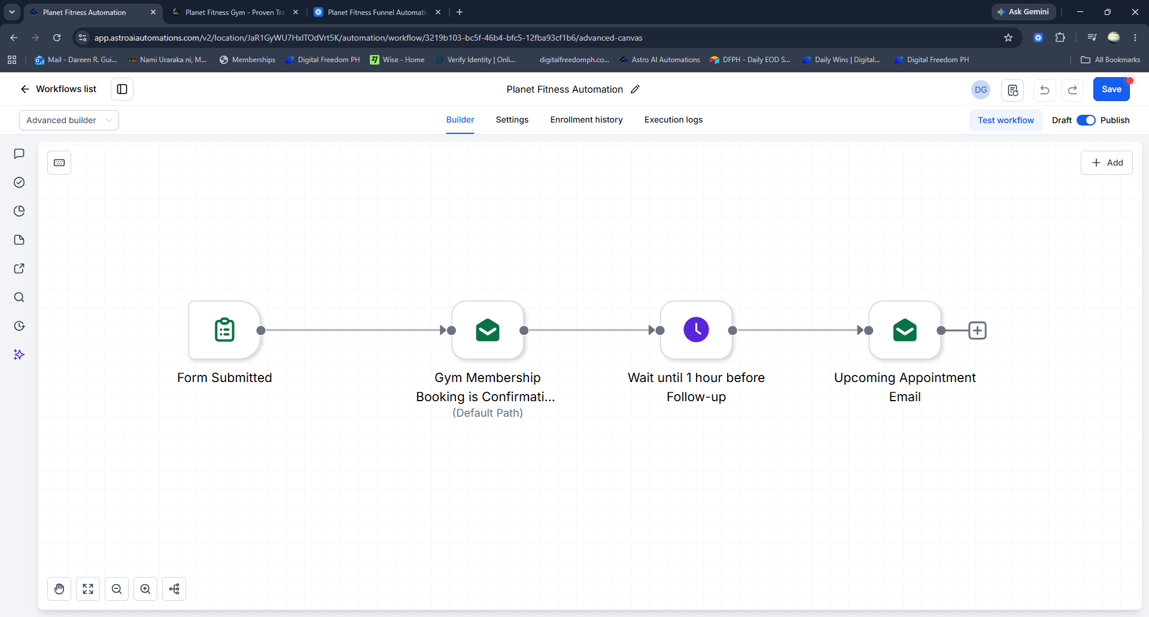
Task: Click the Planet Fitness Automation title
Action: 564,89
